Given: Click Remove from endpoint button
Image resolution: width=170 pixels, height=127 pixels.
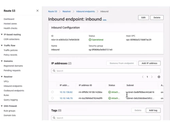Looking at the screenshot, I should click(122, 63).
